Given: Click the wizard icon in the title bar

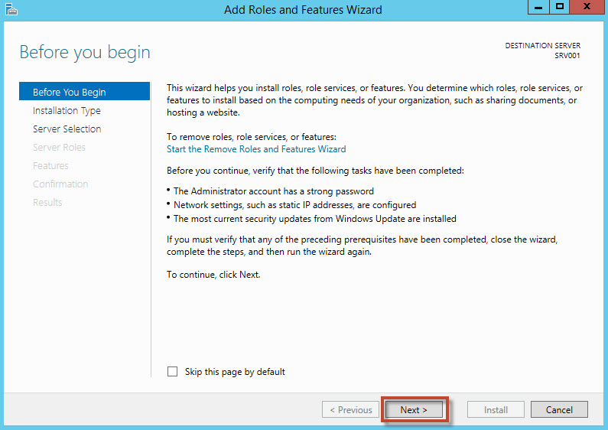Looking at the screenshot, I should pyautogui.click(x=11, y=10).
